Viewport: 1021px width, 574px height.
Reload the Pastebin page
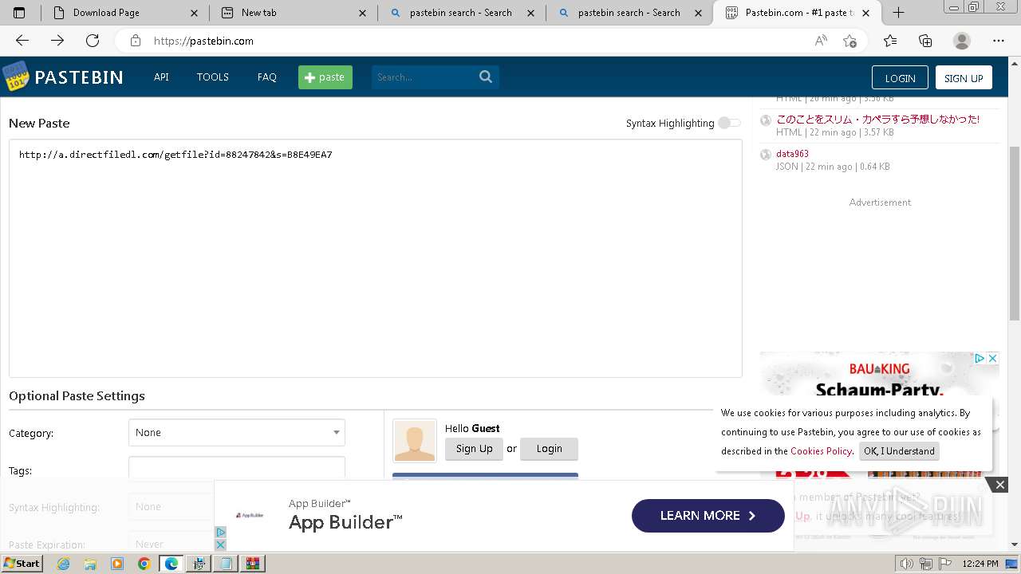click(x=93, y=41)
